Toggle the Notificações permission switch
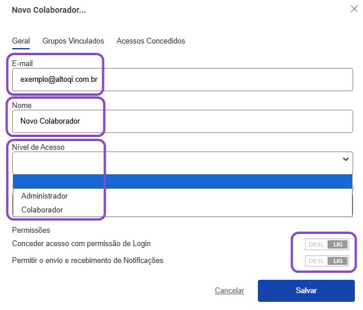Image resolution: width=363 pixels, height=310 pixels. coord(326,261)
